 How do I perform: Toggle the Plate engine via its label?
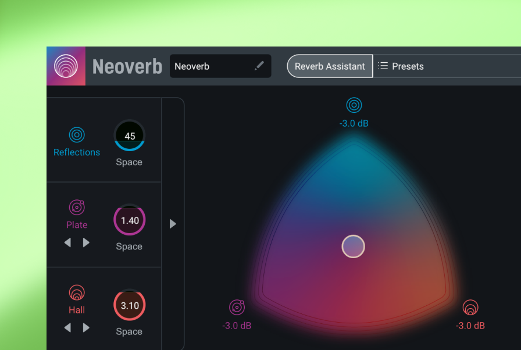pyautogui.click(x=77, y=225)
